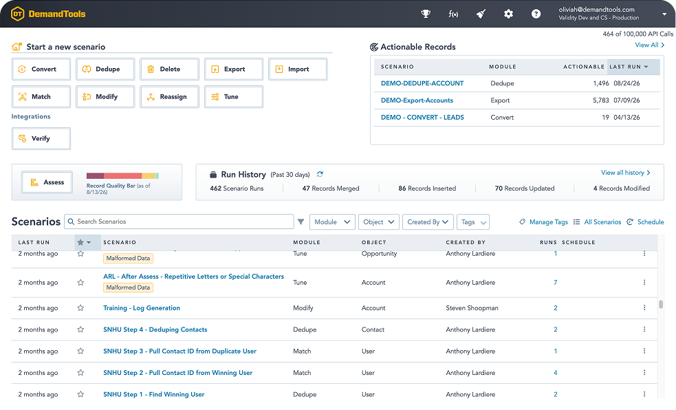Open SNHU Step 1 - Find Winning User
Screen dimensions: 676x410
click(153, 394)
